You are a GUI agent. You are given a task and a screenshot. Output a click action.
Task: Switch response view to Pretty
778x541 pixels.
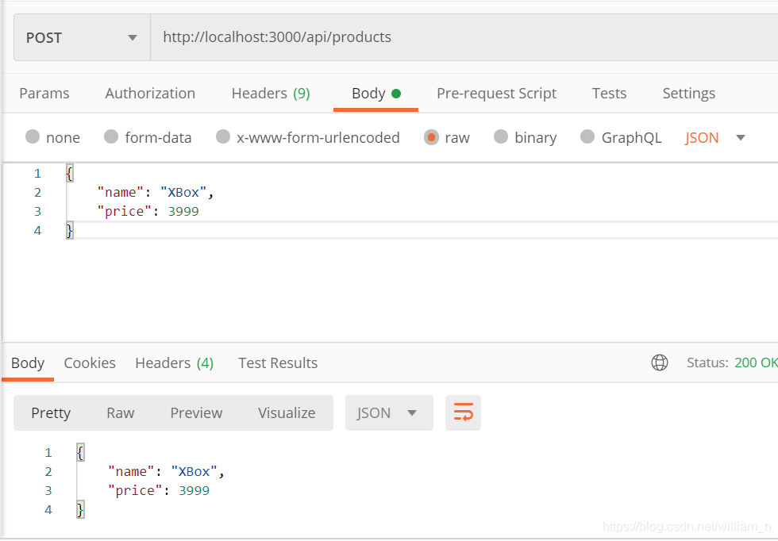pyautogui.click(x=51, y=413)
